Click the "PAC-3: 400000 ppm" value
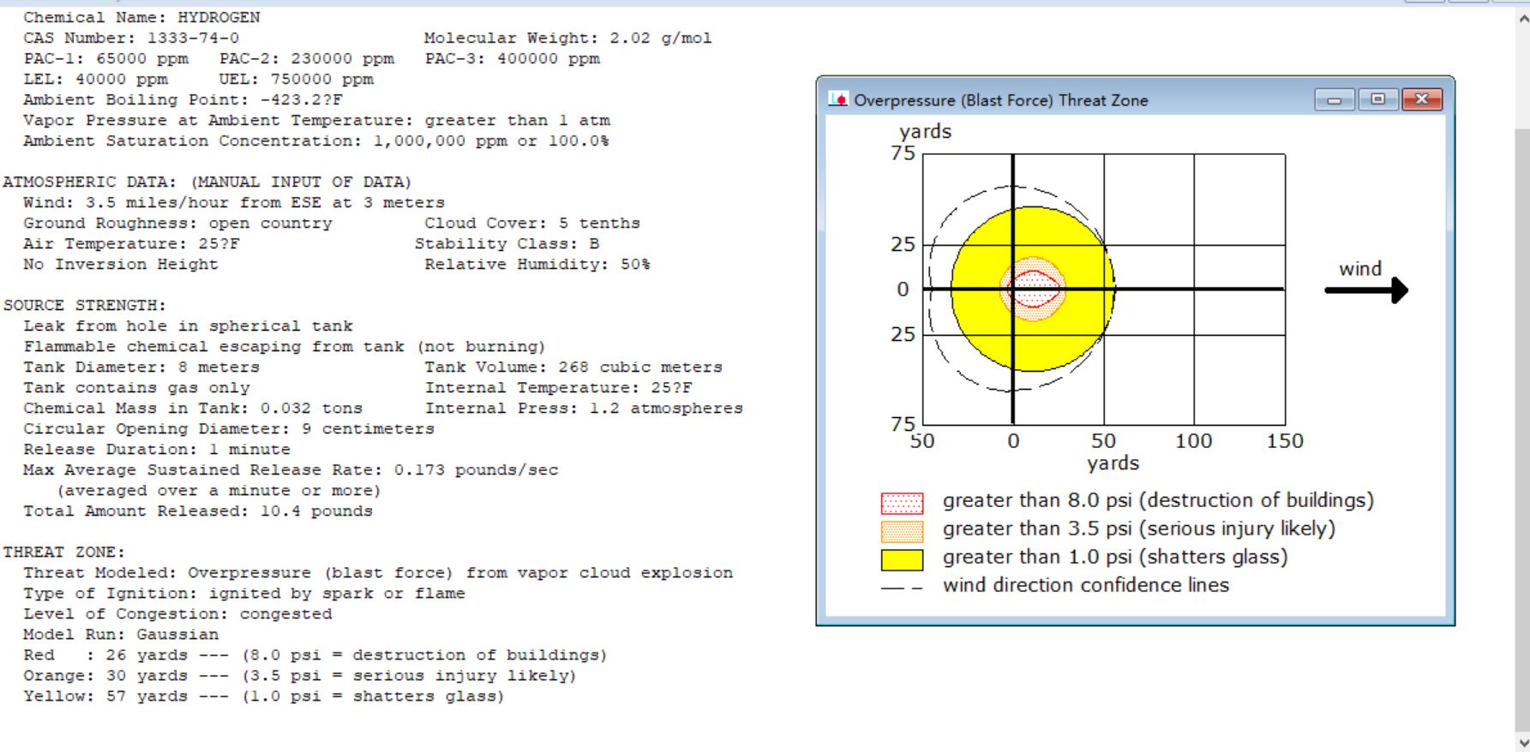Screen dimensions: 1530x752 click(x=513, y=58)
